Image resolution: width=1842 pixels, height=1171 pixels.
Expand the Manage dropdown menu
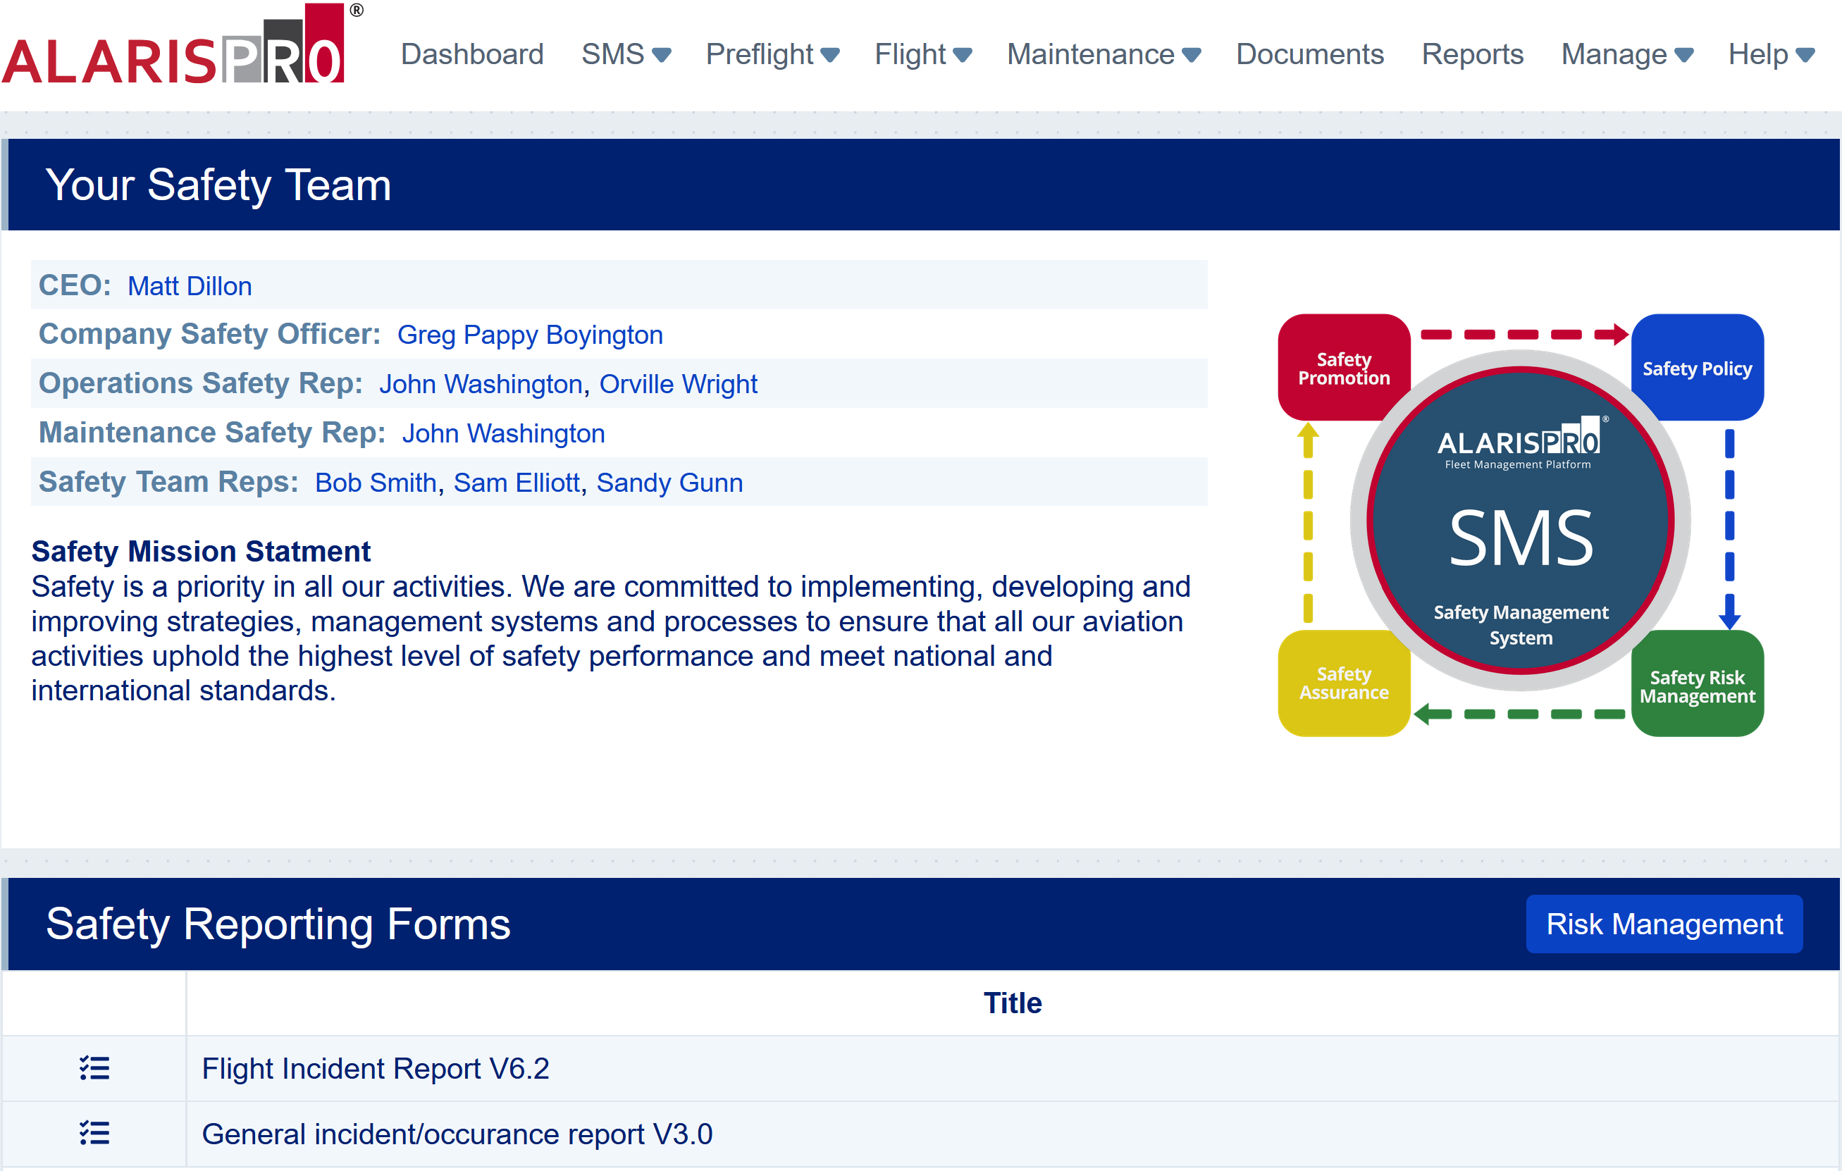(1627, 54)
